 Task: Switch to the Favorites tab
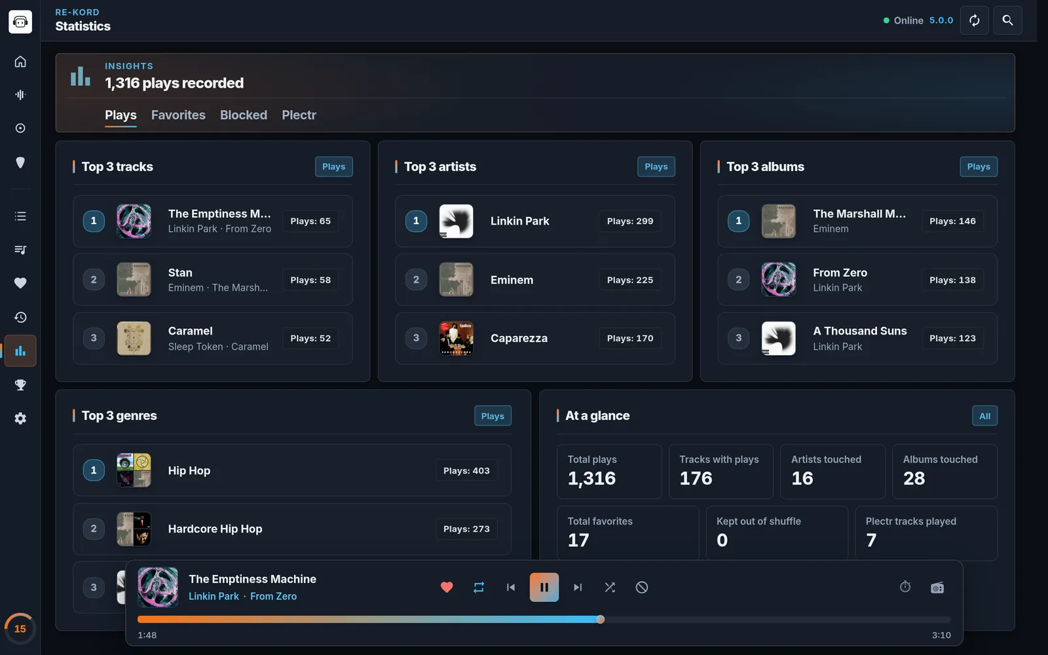(178, 115)
